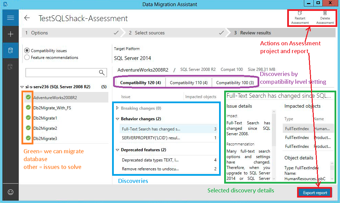Open the hamburger menu in the sidebar
This screenshot has height=203, width=340.
click(x=11, y=18)
